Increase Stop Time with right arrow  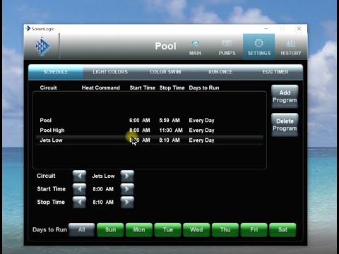click(x=127, y=202)
